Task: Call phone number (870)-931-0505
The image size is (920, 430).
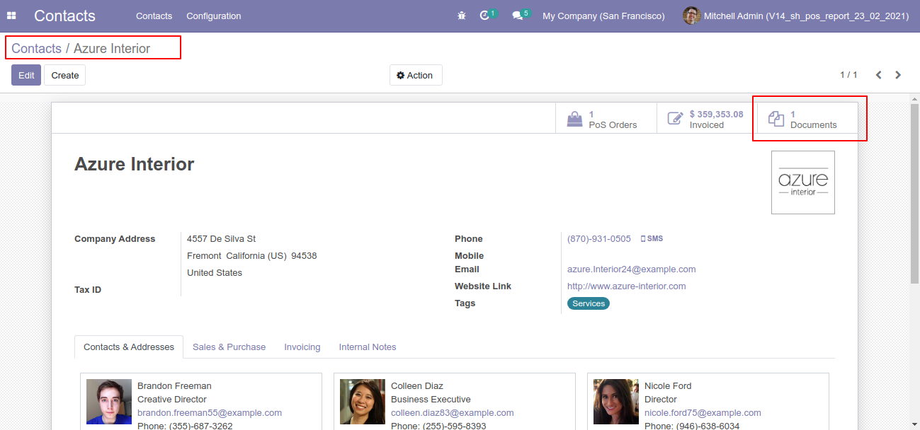Action: [x=599, y=239]
